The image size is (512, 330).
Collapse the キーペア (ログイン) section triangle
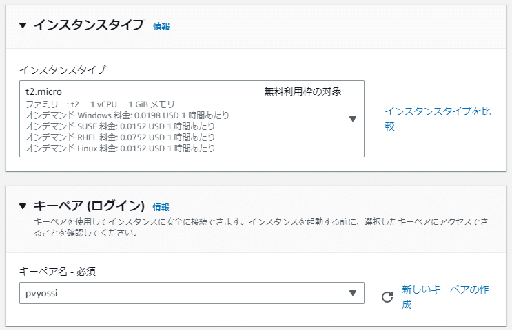coord(23,206)
